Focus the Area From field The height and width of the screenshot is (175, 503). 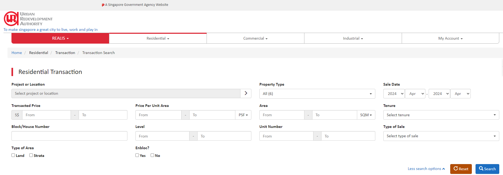pyautogui.click(x=282, y=115)
